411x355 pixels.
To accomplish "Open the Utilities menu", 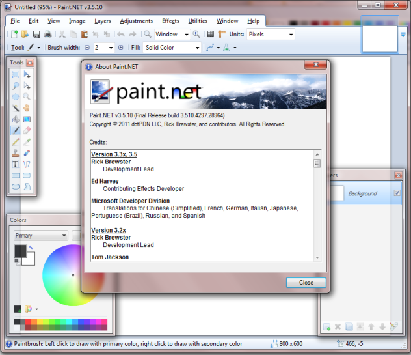I will pyautogui.click(x=198, y=21).
